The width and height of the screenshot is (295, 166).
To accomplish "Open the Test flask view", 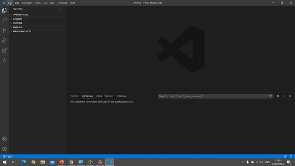I will (4, 60).
